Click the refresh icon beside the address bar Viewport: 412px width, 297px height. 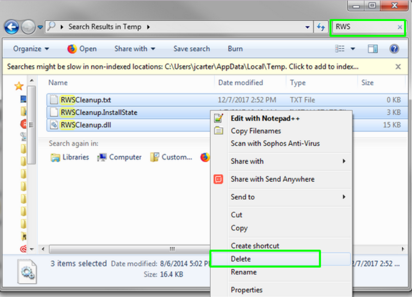(320, 27)
